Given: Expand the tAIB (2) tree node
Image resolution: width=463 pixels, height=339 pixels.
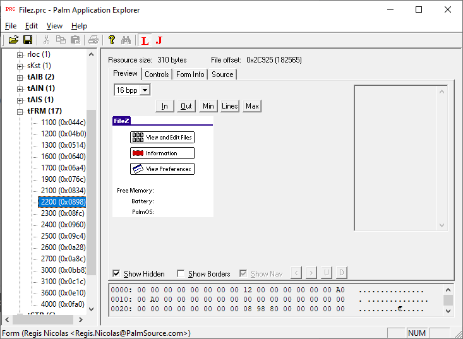Looking at the screenshot, I should click(20, 77).
